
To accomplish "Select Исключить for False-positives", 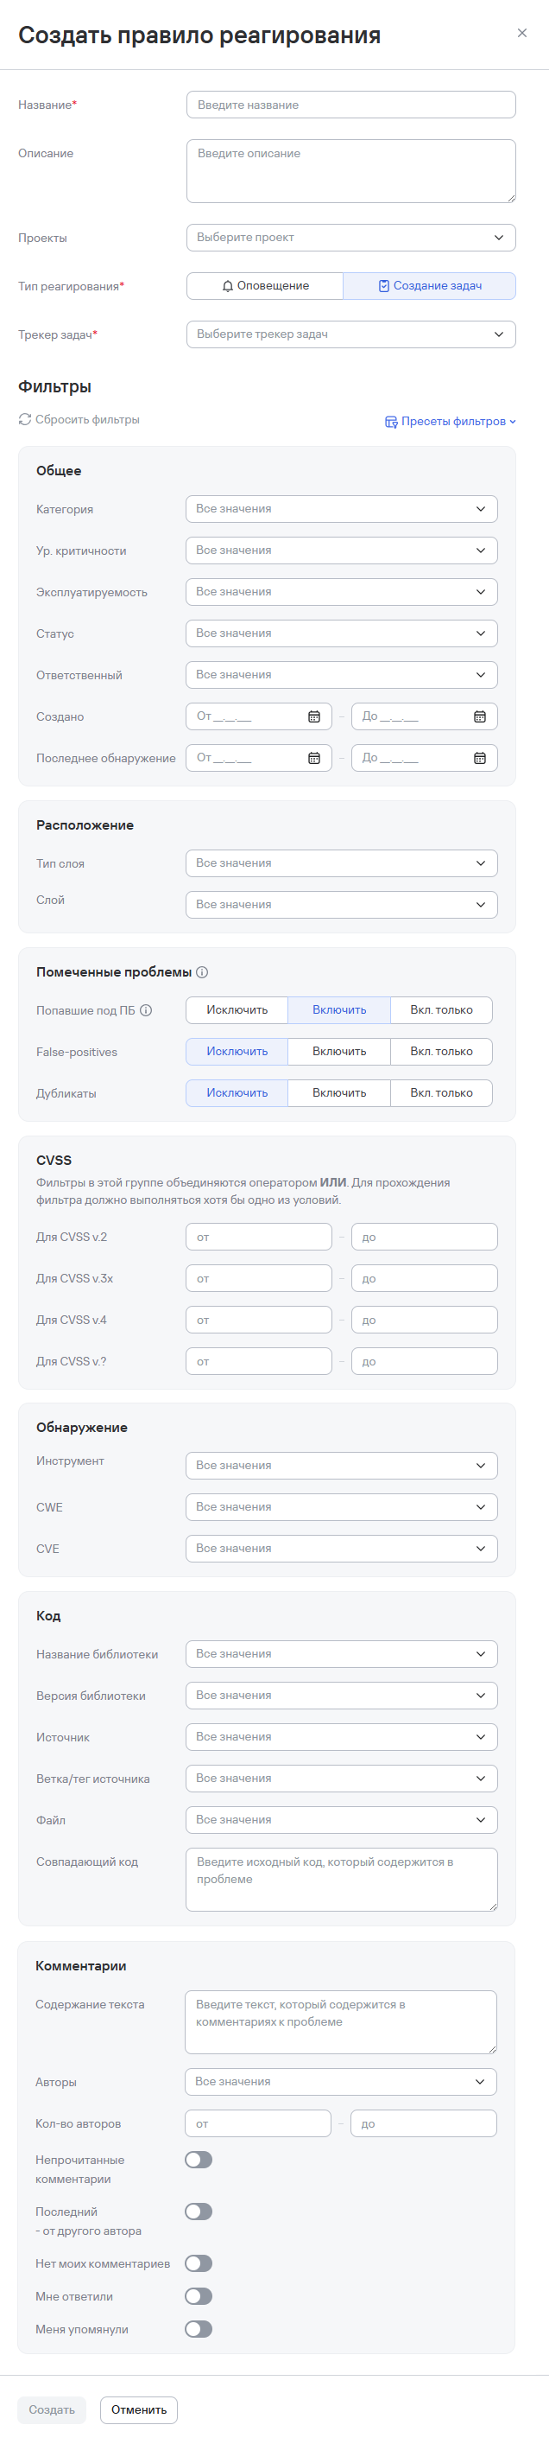I will point(237,1051).
